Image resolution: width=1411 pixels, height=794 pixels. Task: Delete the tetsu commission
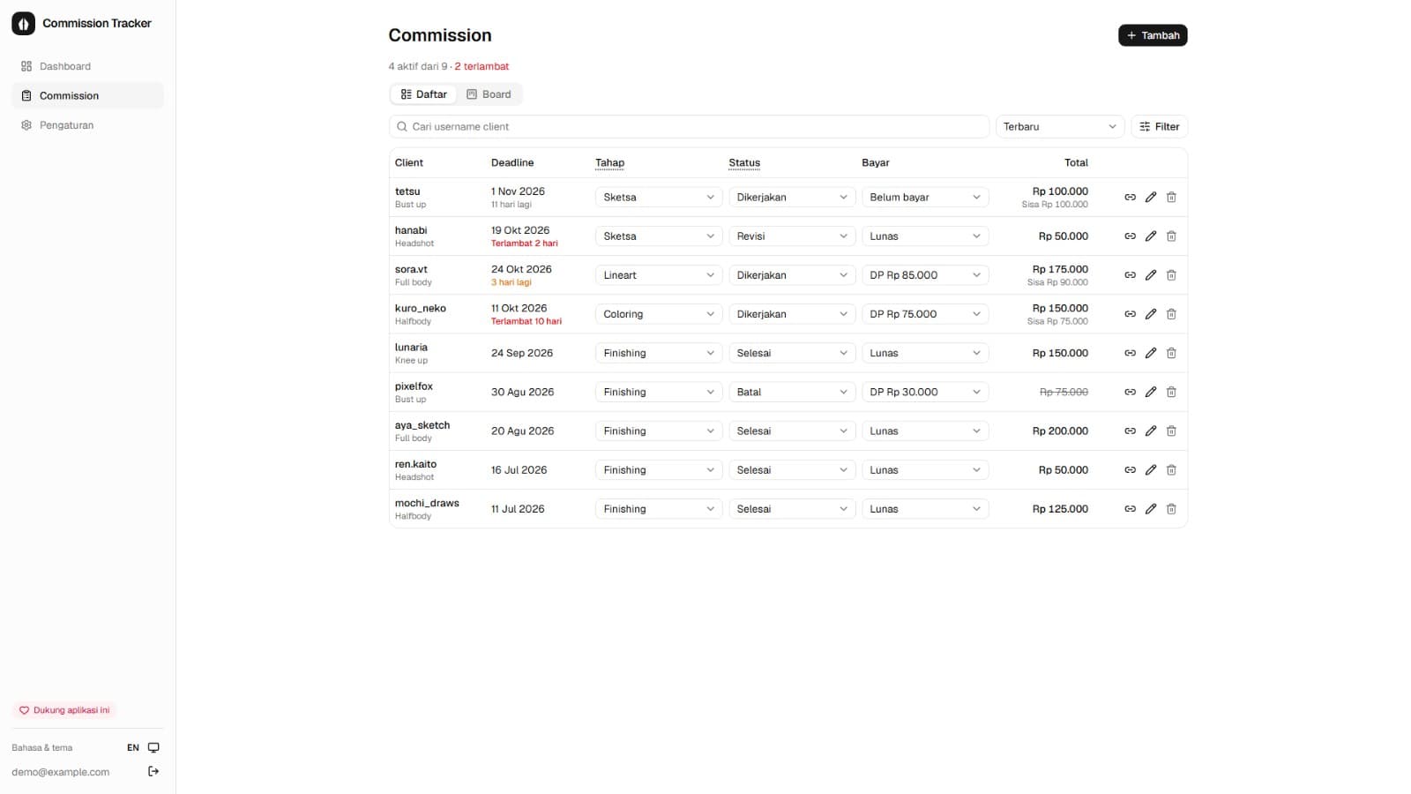[x=1171, y=198]
